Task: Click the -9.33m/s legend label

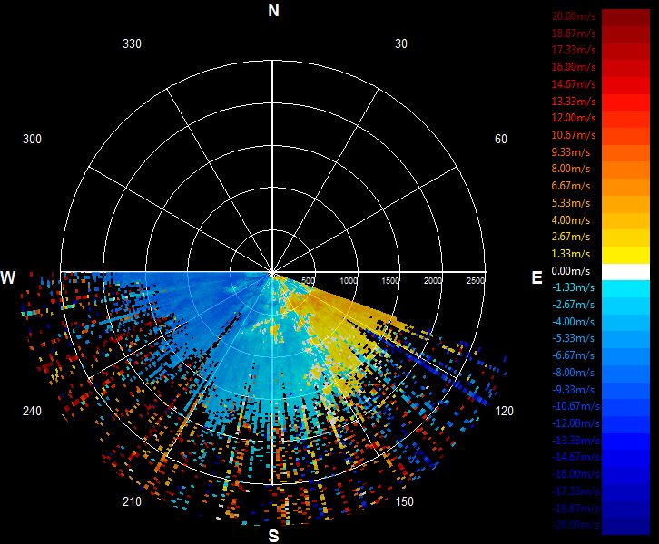Action: 573,390
